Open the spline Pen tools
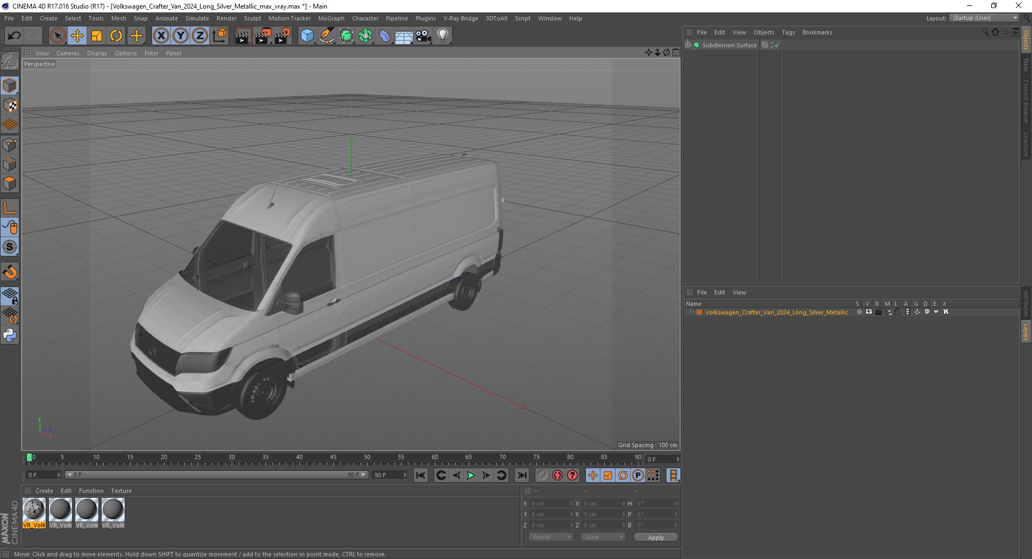The width and height of the screenshot is (1032, 559). 327,36
